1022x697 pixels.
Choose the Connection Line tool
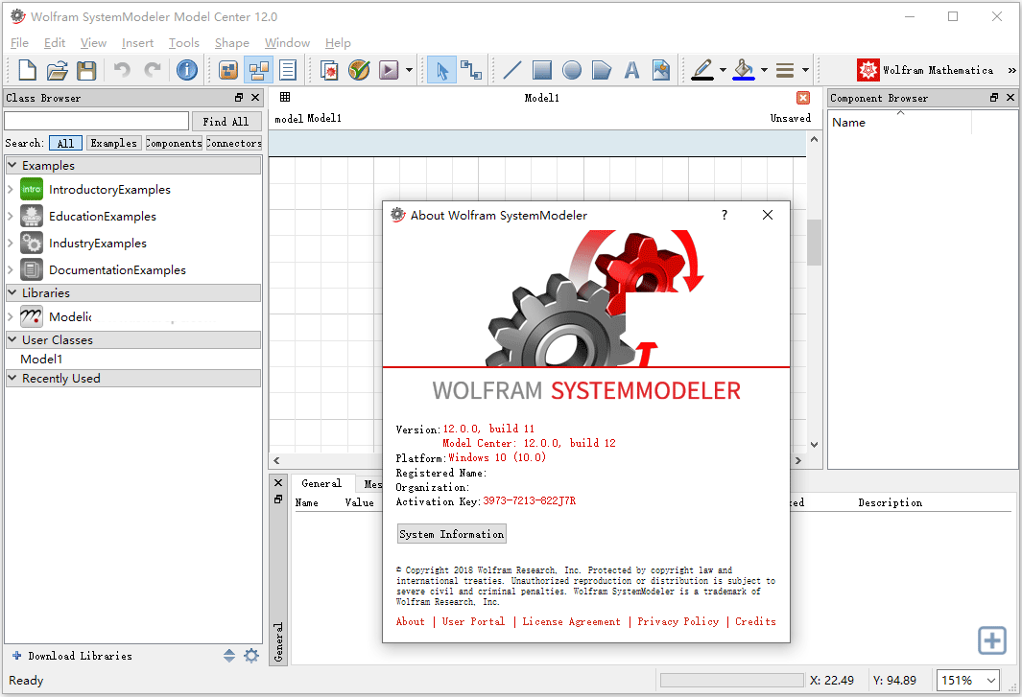tap(469, 69)
